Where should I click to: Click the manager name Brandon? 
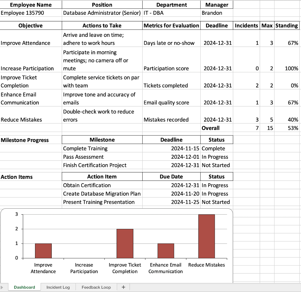tap(216, 13)
